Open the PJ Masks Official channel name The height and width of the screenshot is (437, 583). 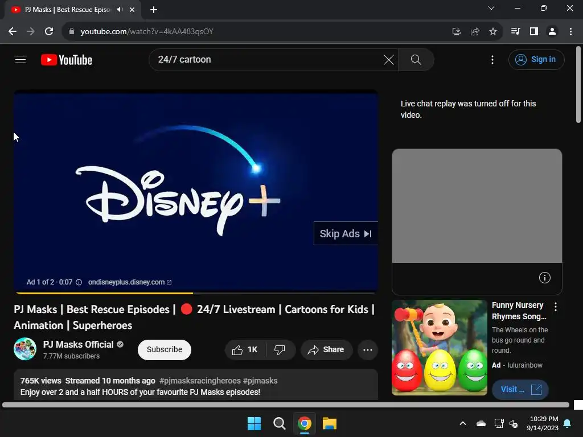(78, 344)
